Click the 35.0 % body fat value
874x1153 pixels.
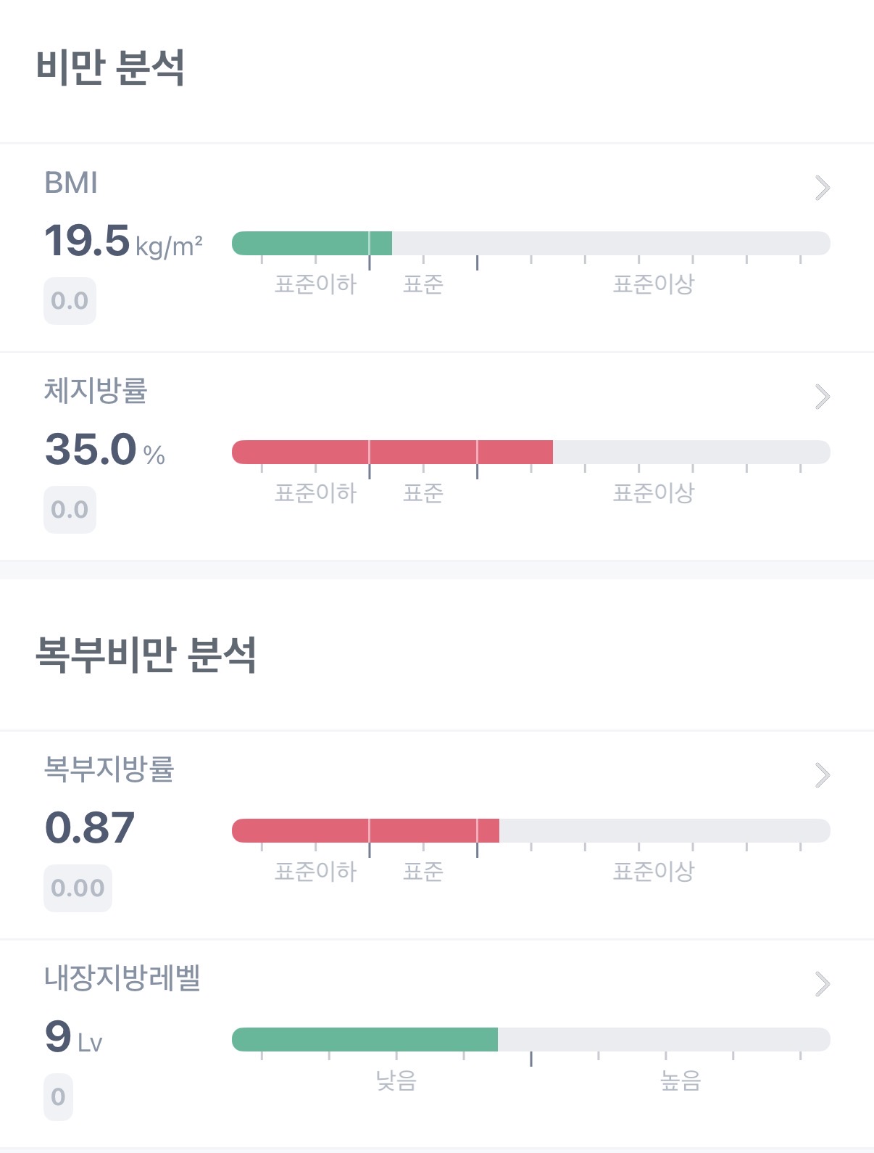(x=105, y=450)
